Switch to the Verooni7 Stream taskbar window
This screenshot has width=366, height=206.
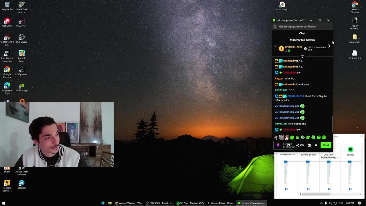129,203
